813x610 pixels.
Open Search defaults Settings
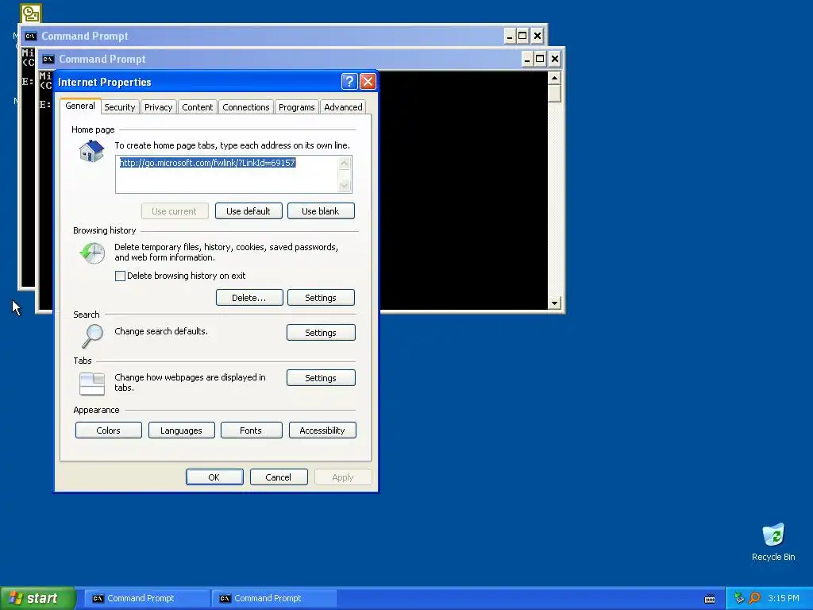(321, 333)
